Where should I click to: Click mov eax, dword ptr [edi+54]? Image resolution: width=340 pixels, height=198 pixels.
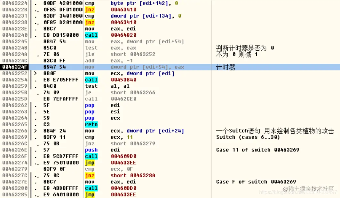pyautogui.click(x=134, y=41)
